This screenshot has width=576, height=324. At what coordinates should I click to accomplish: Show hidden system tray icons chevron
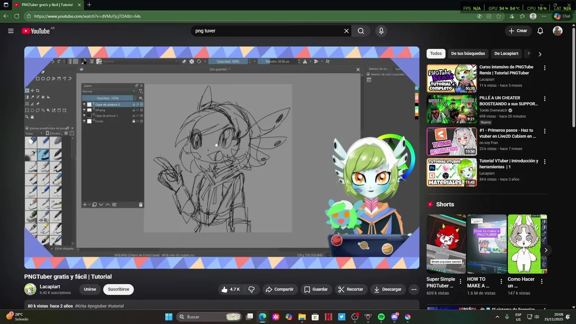point(497,317)
